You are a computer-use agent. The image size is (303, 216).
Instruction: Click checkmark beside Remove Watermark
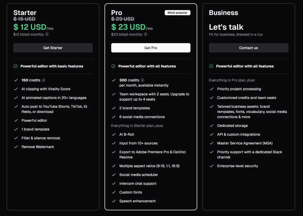tap(16, 147)
